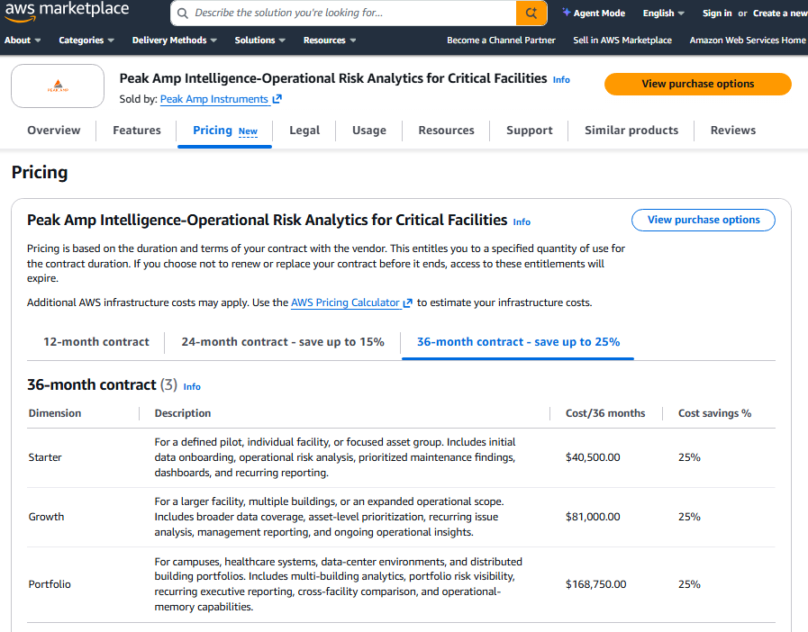Click the magnifier icon in search box

pyautogui.click(x=183, y=14)
